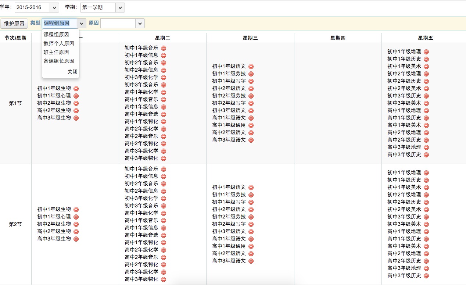
Task: Toggle the 类型 dropdown arrow
Action: tap(82, 24)
